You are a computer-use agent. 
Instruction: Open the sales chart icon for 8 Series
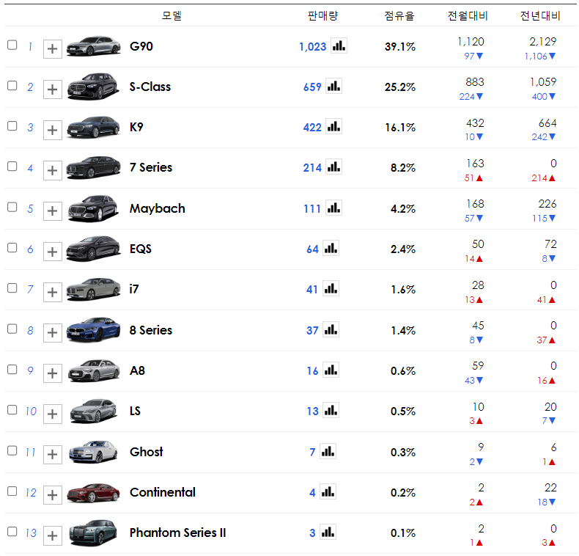pos(331,330)
